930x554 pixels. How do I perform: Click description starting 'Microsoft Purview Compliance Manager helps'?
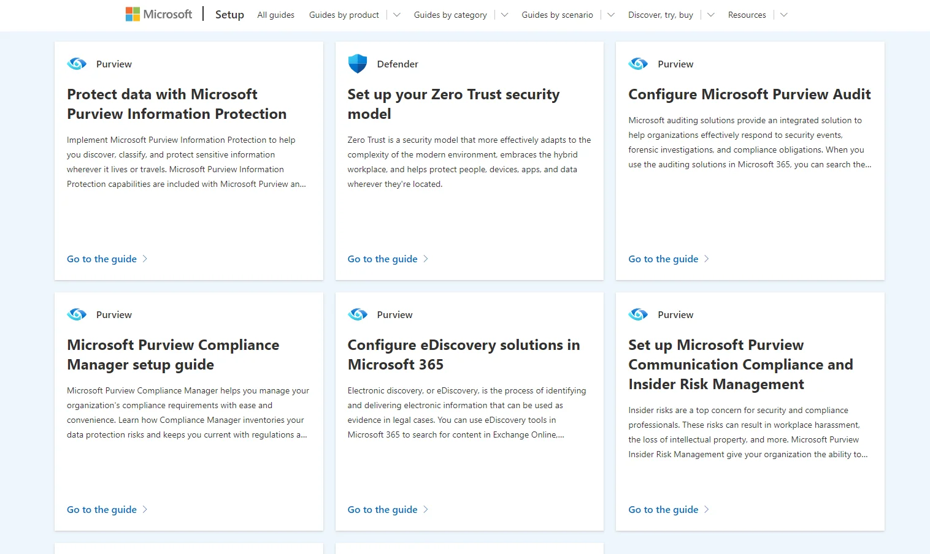(188, 412)
